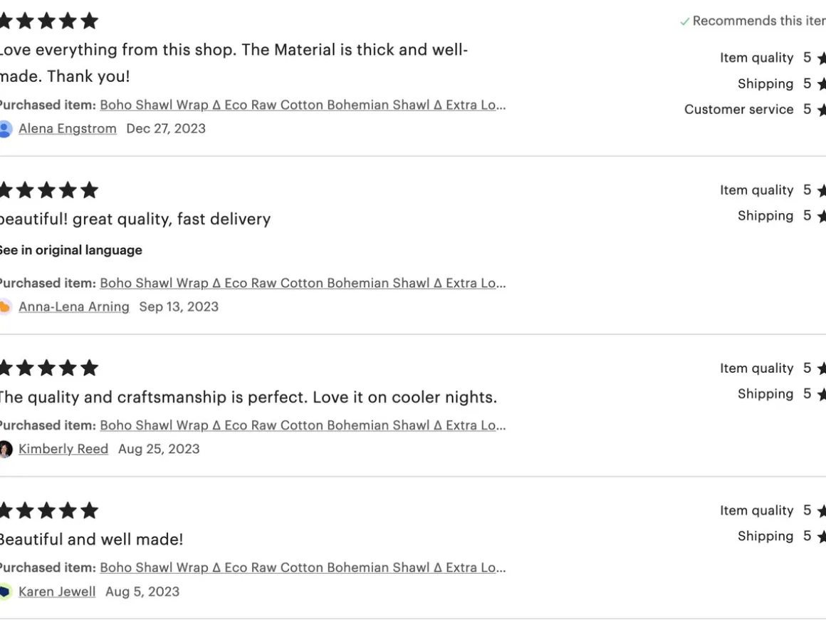Open Karen Jewell's profile link
Viewport: 826px width, 620px height.
[x=57, y=591]
